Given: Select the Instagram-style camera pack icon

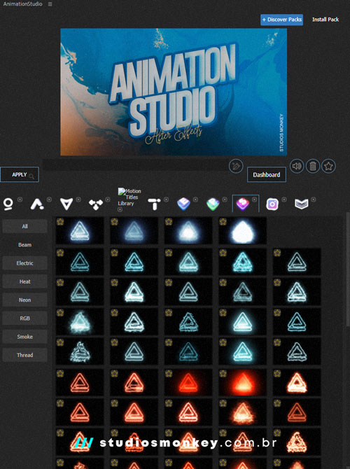Looking at the screenshot, I should tap(272, 204).
